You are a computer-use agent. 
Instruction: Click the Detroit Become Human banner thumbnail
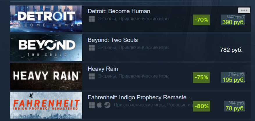(46, 19)
